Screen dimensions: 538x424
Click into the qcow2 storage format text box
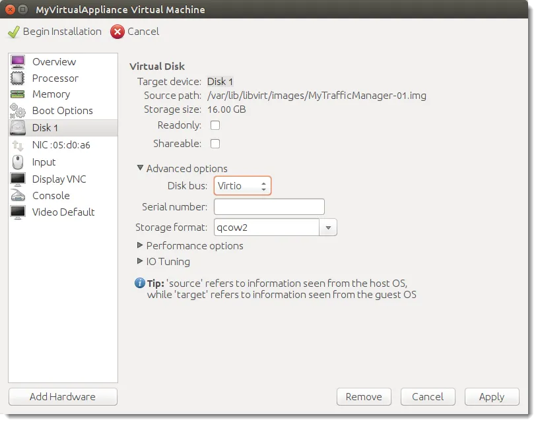coord(267,227)
